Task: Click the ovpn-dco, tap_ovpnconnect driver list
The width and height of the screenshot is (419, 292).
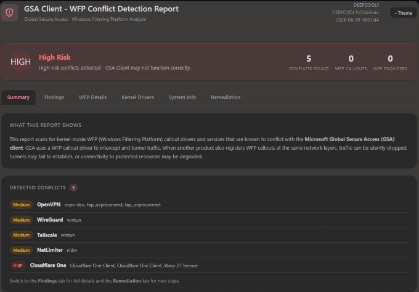Action: coord(113,205)
